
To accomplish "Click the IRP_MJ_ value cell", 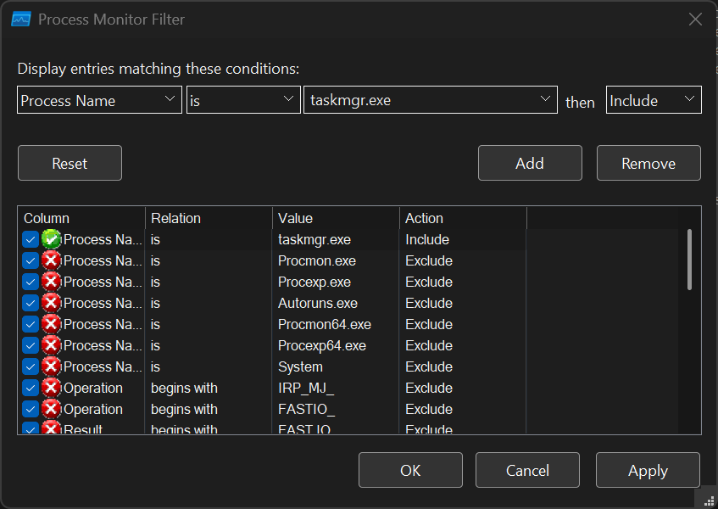I will click(336, 388).
